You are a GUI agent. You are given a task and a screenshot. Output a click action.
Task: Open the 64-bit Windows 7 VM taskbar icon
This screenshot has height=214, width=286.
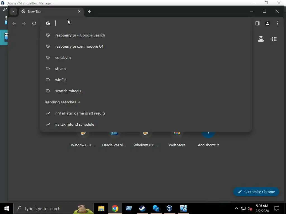pos(183,208)
